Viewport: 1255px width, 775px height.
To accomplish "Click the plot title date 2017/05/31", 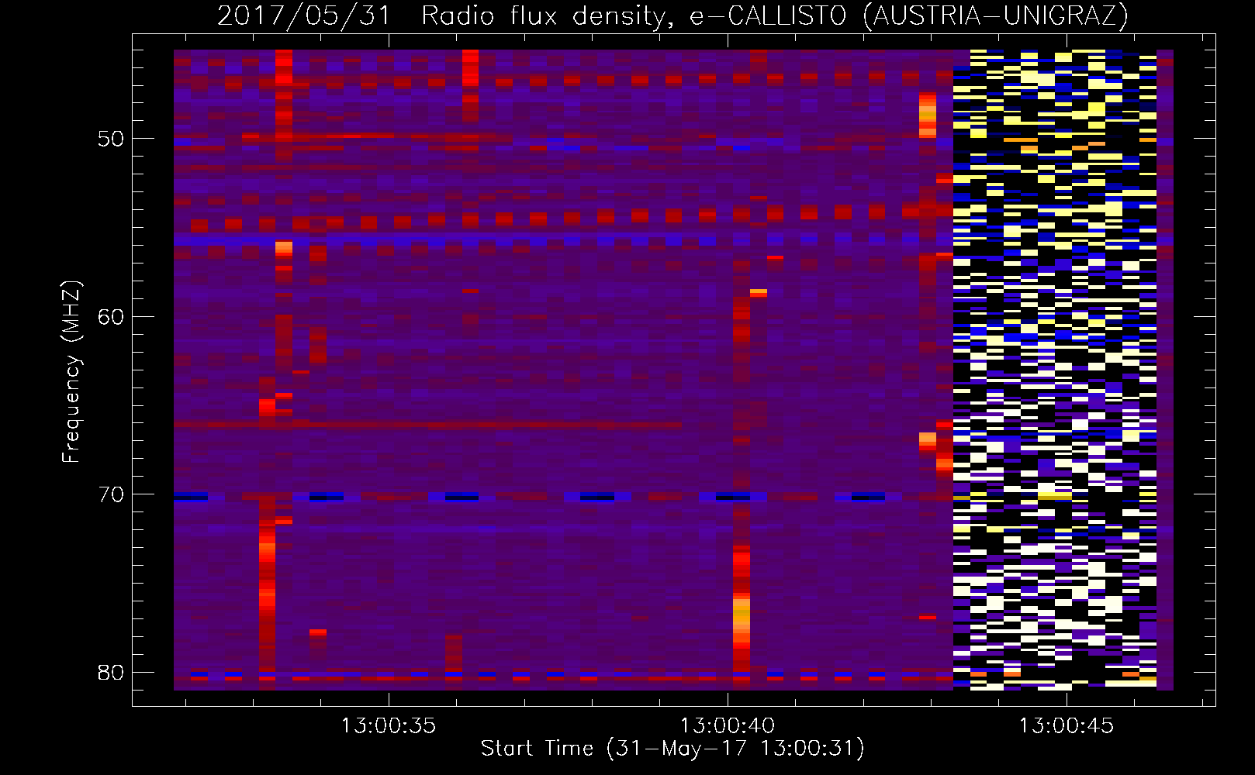I will (303, 16).
